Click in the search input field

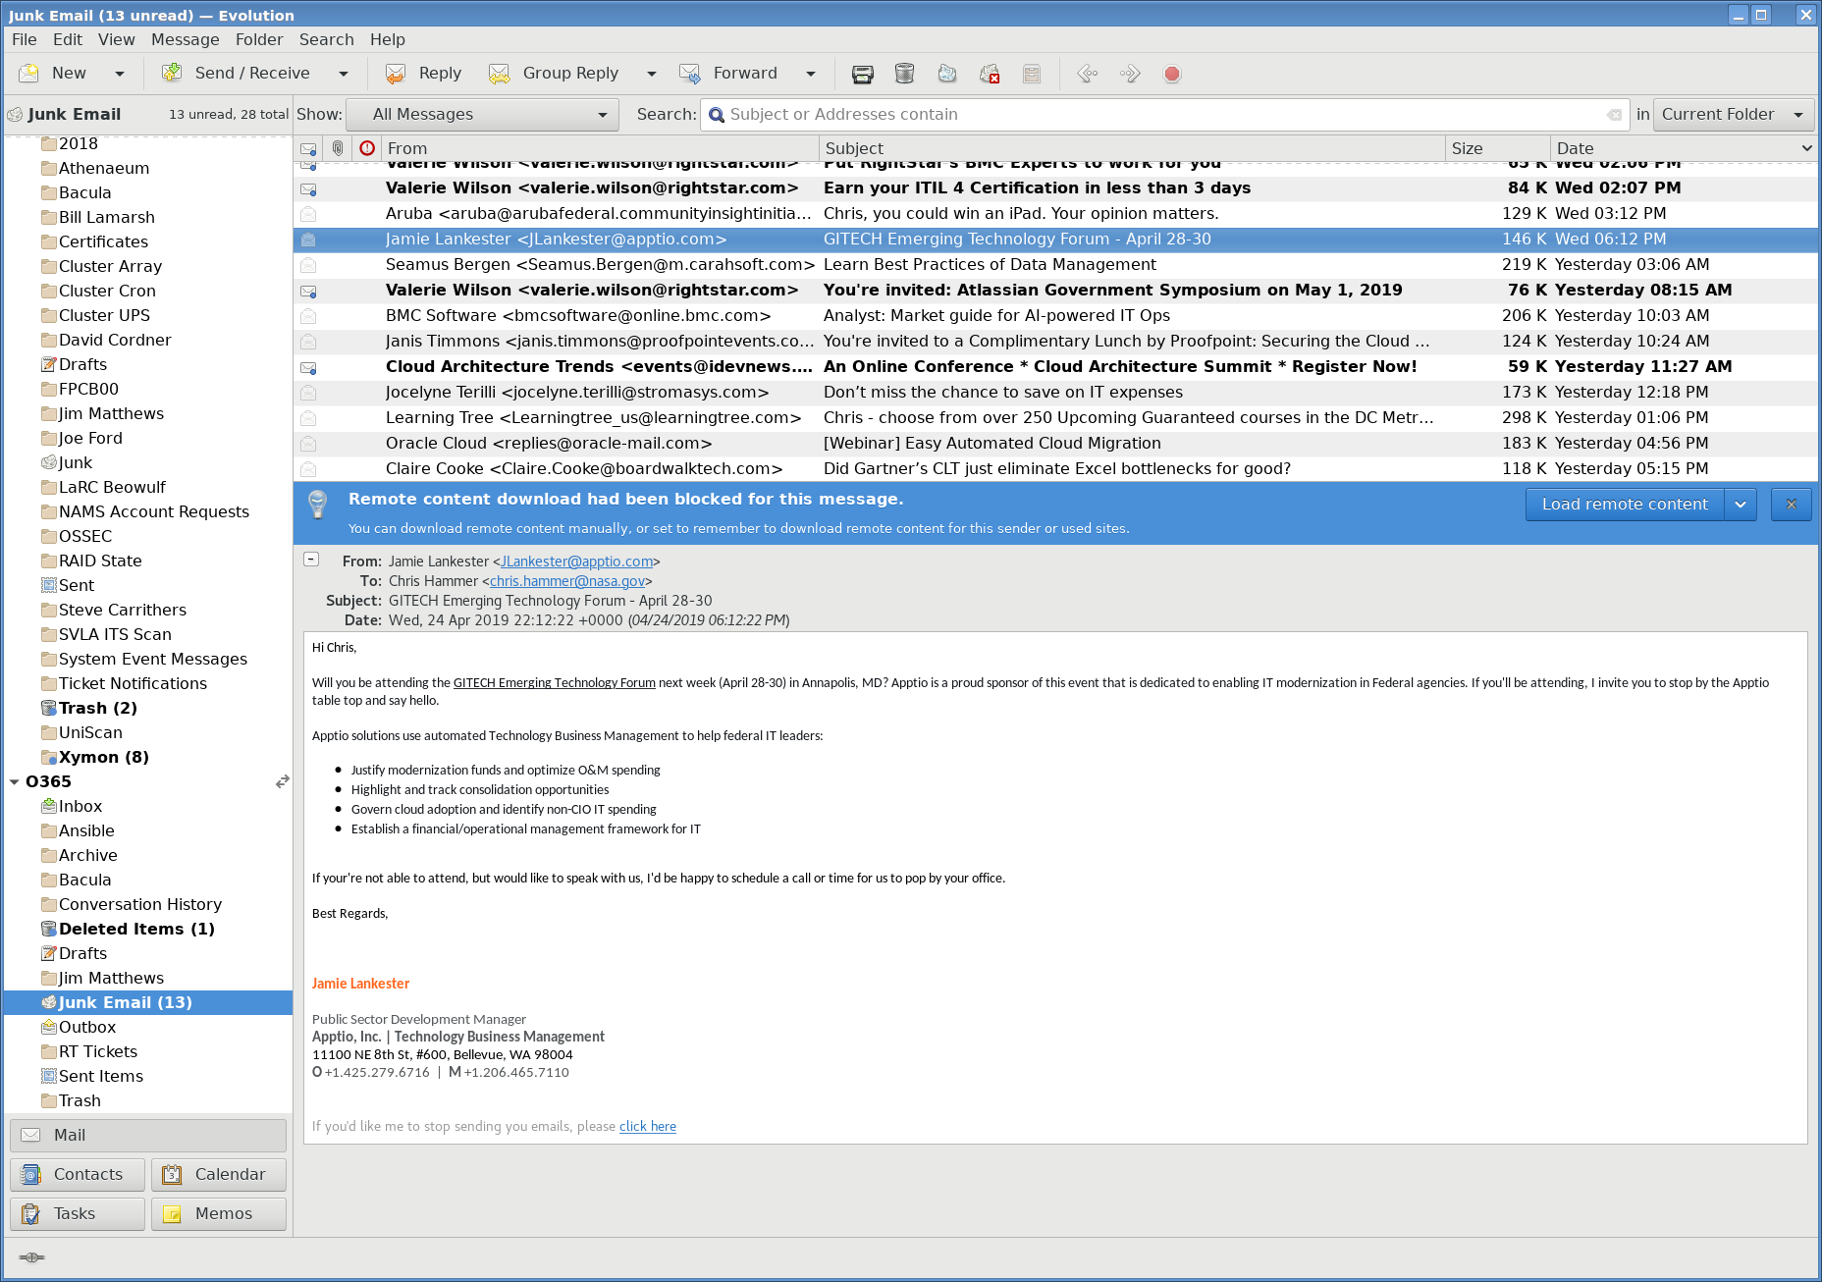point(1163,115)
